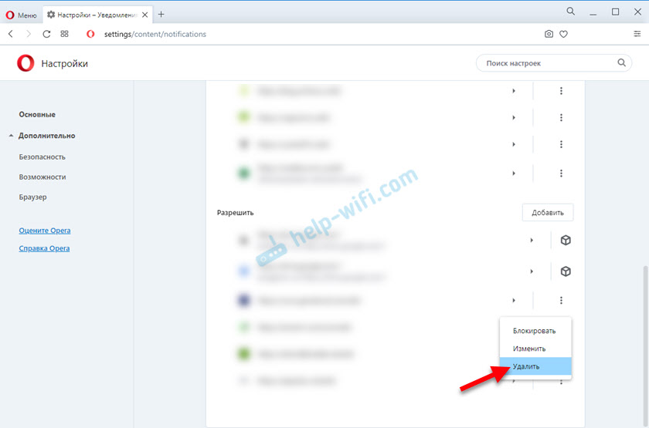Close the Настройки – Уведомления tab
The width and height of the screenshot is (649, 428).
click(x=145, y=15)
